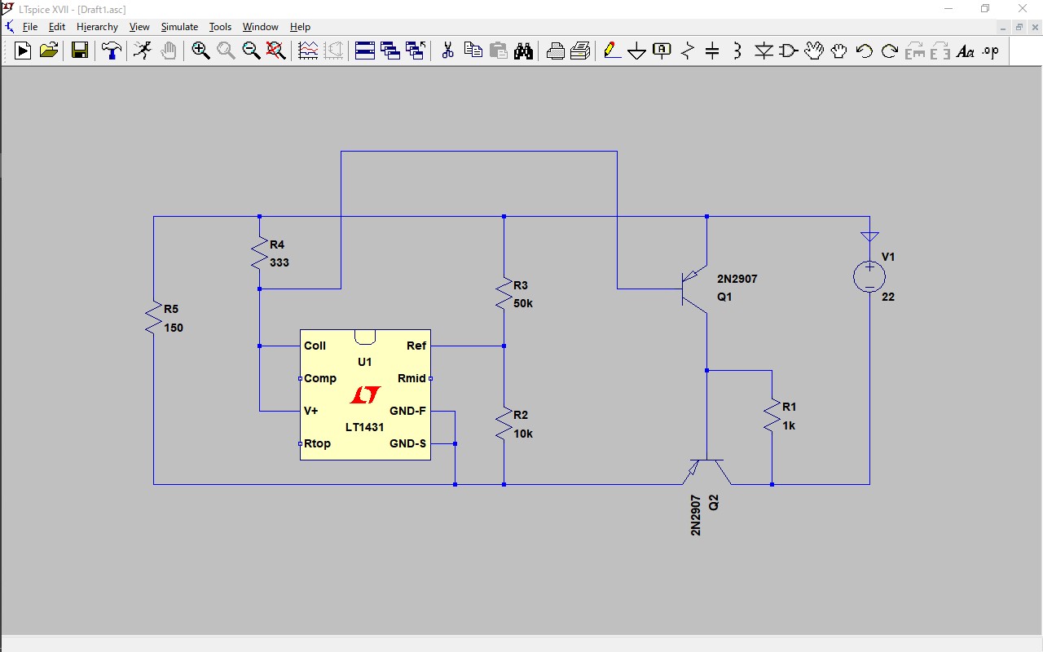Add text with the Aa tool
This screenshot has width=1043, height=652.
(x=966, y=51)
